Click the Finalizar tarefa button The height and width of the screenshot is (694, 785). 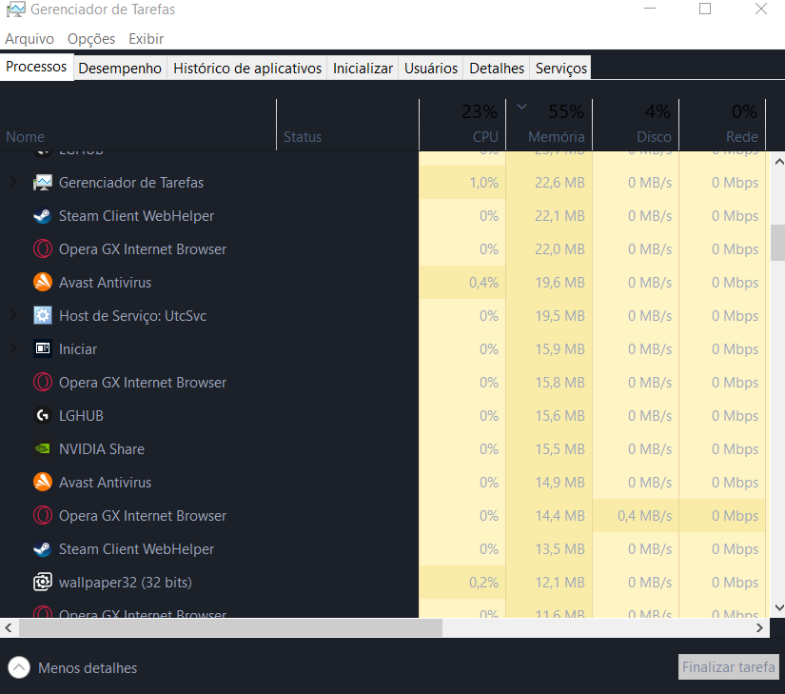coord(729,667)
